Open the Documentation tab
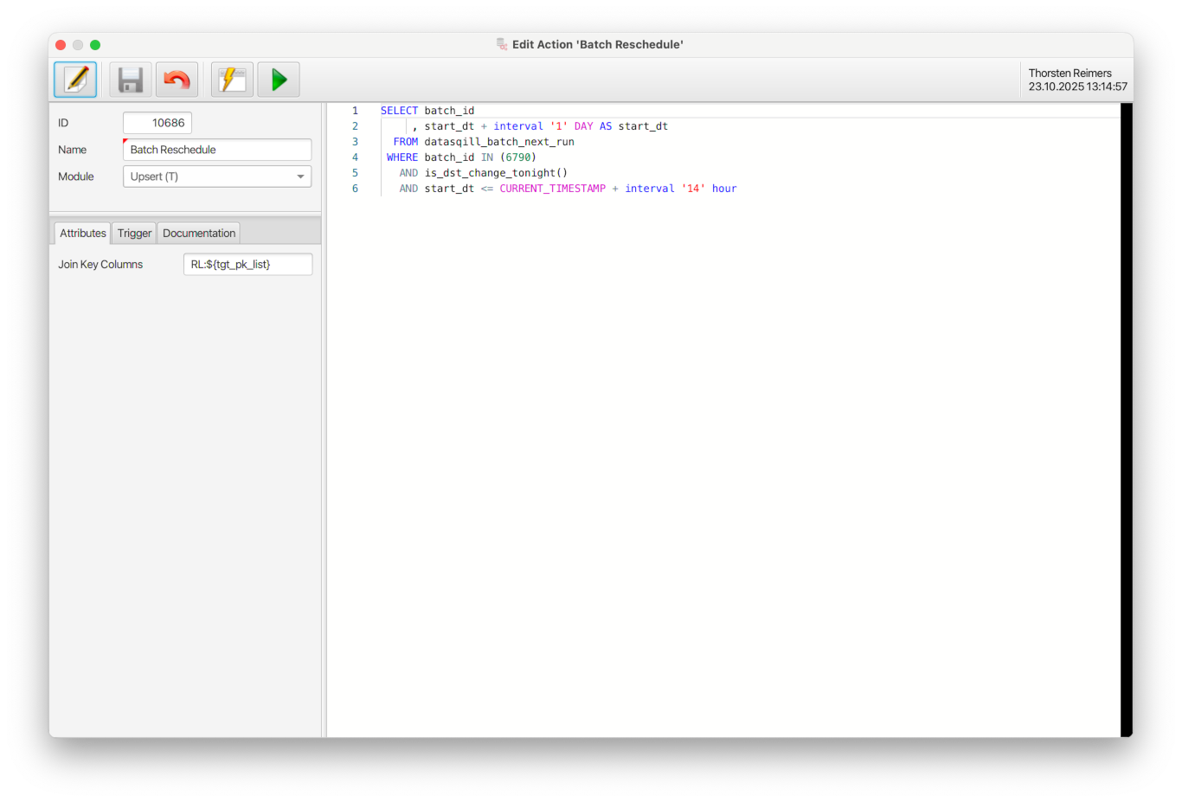1182x802 pixels. coord(198,234)
